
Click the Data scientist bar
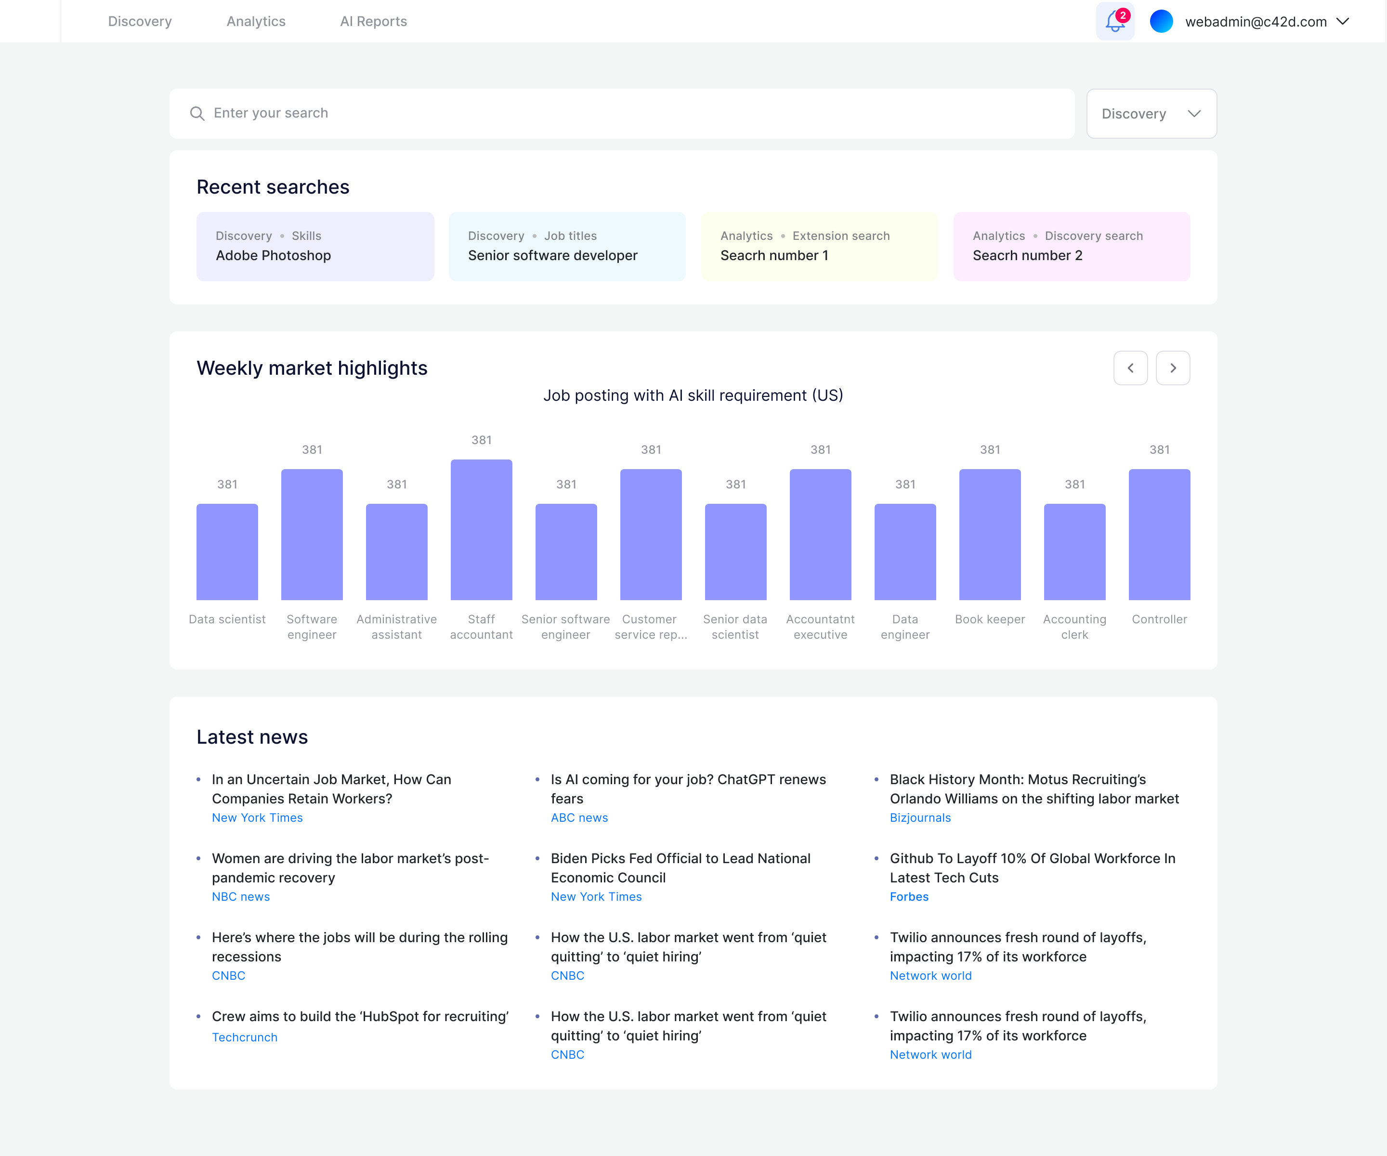227,552
